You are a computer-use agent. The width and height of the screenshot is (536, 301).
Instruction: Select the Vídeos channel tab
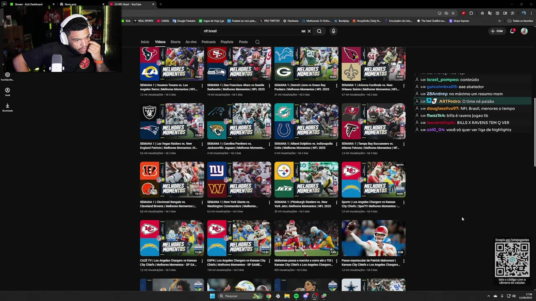tap(160, 42)
